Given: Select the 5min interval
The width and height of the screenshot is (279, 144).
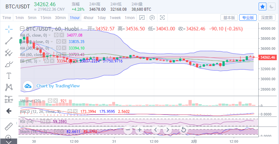Looking at the screenshot, I should pos(32,17).
